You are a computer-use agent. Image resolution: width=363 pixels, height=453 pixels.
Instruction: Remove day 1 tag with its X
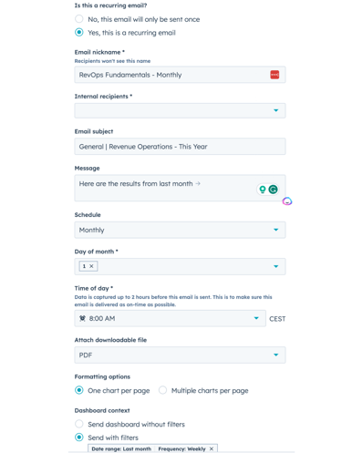point(91,266)
